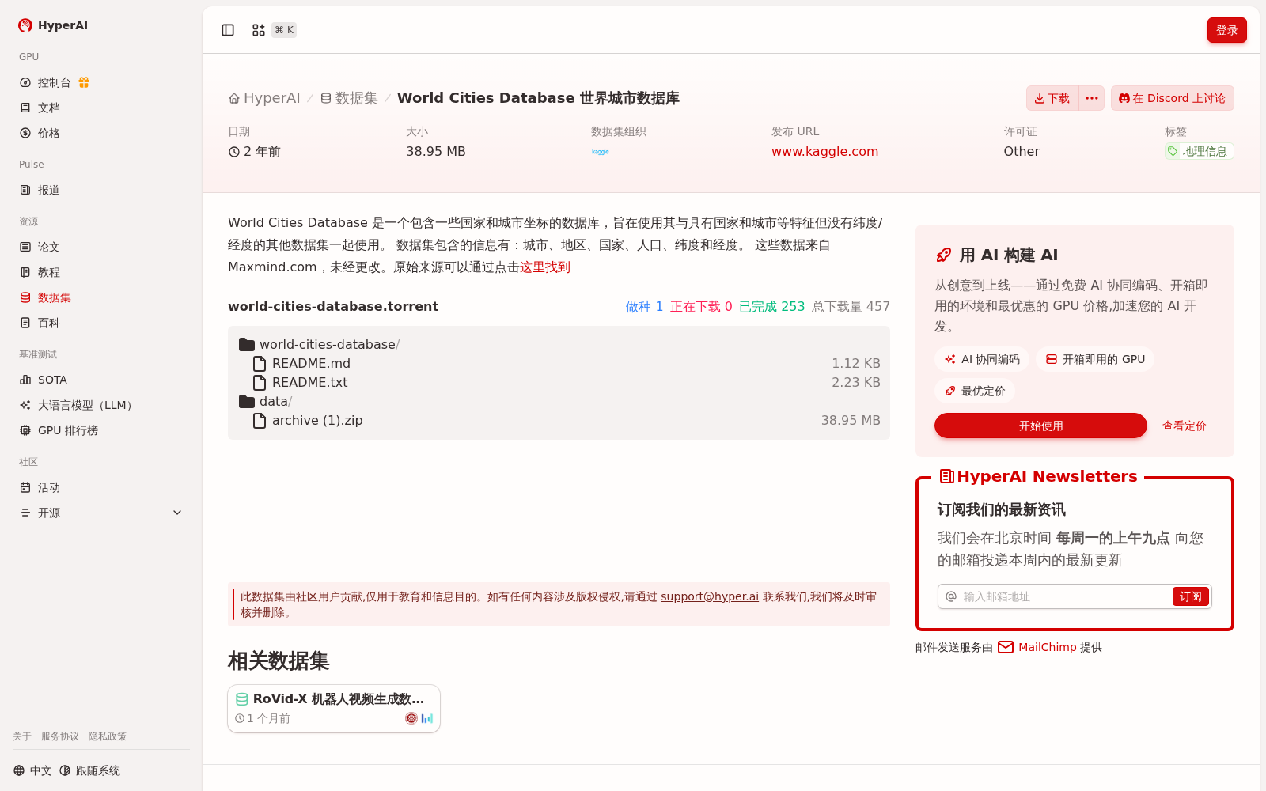Go to the 数据集 breadcrumb
The width and height of the screenshot is (1266, 791).
[349, 98]
